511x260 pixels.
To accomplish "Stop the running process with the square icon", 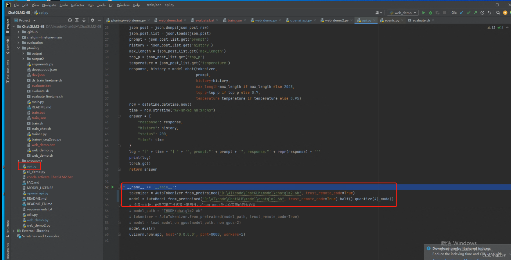I will (444, 13).
